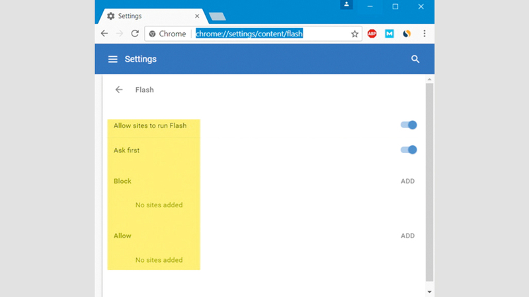
Task: Bookmark this page with the star icon
Action: (354, 34)
